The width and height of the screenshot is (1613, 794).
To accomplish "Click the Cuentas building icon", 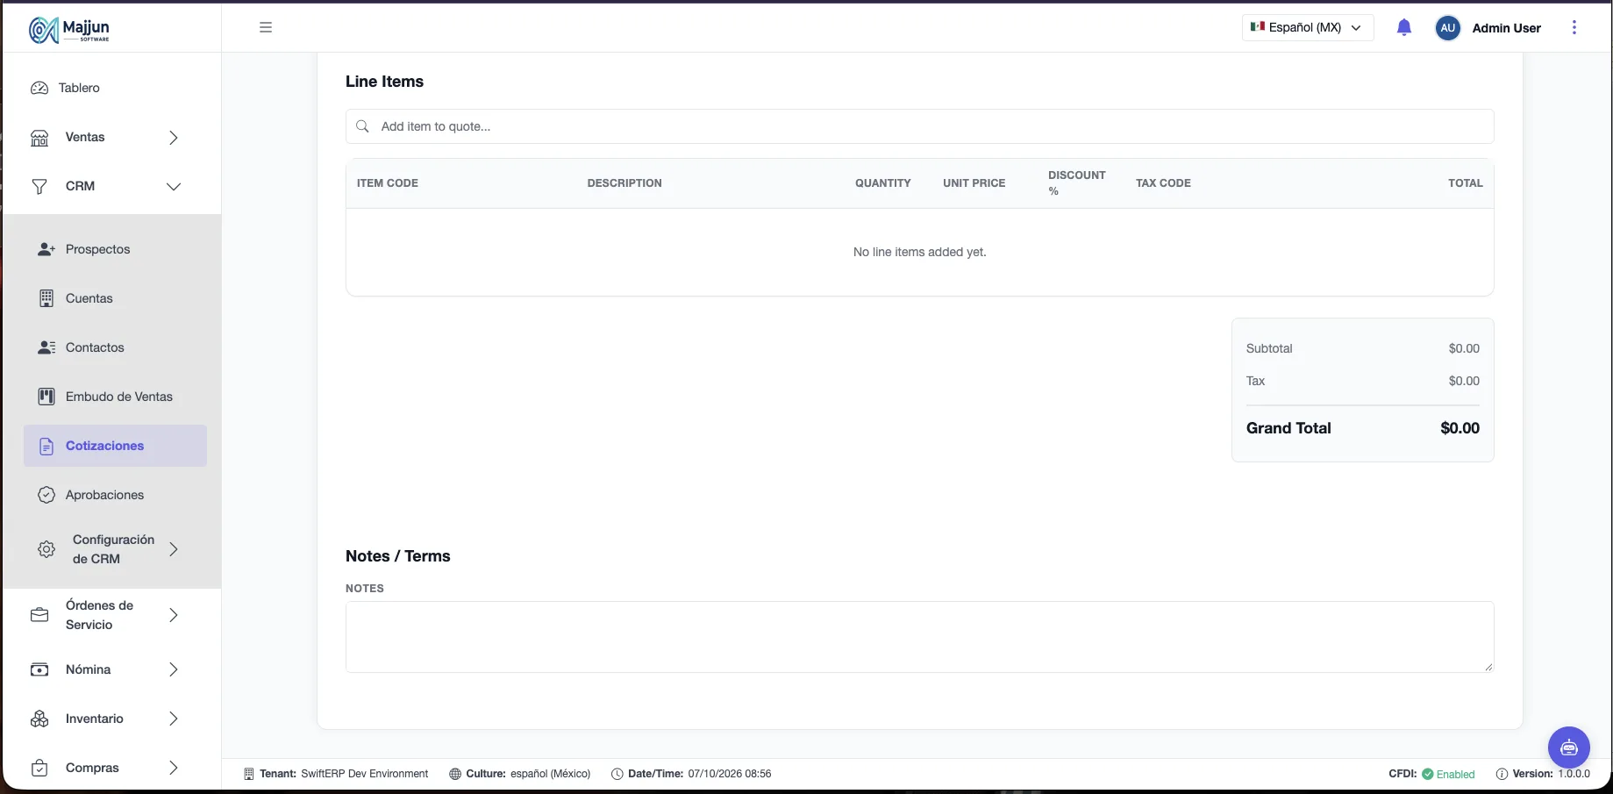I will pyautogui.click(x=46, y=298).
